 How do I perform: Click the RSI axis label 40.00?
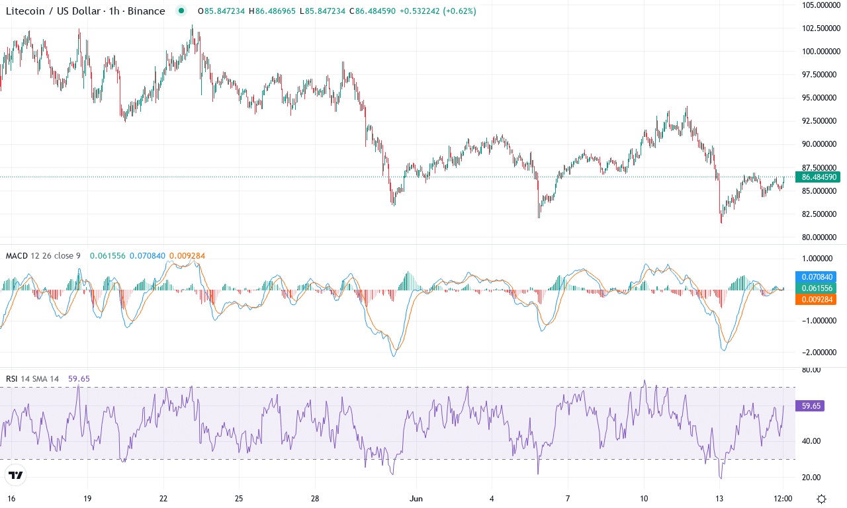811,441
